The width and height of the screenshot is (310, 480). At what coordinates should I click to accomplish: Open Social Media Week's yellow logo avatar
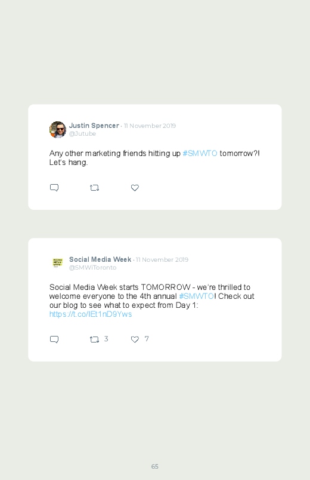[58, 262]
